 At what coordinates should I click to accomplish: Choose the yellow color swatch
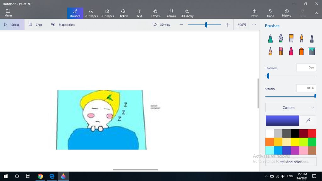(295, 142)
